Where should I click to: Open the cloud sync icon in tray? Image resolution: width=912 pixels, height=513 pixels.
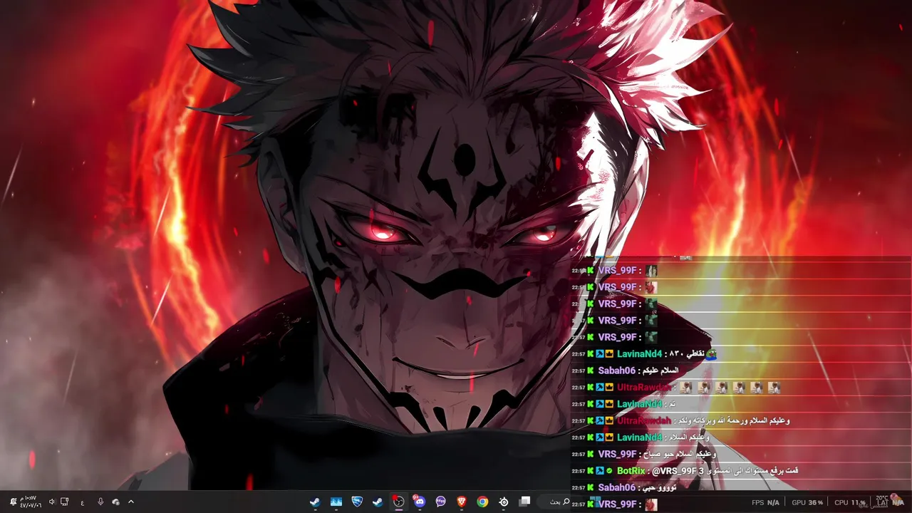(x=115, y=502)
